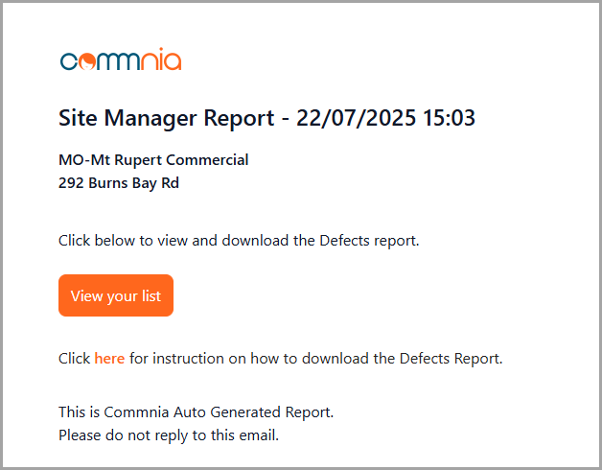
Task: Click the date 22/07/2025 in heading
Action: 357,118
